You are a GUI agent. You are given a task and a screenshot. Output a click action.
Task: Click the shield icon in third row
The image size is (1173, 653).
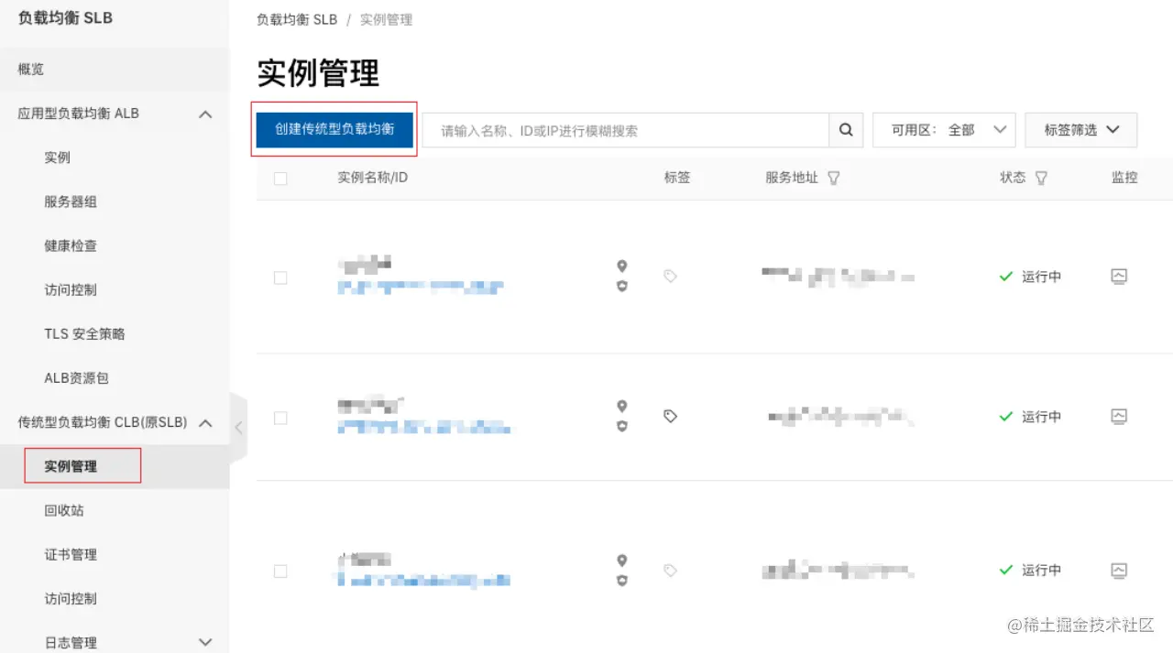click(622, 581)
